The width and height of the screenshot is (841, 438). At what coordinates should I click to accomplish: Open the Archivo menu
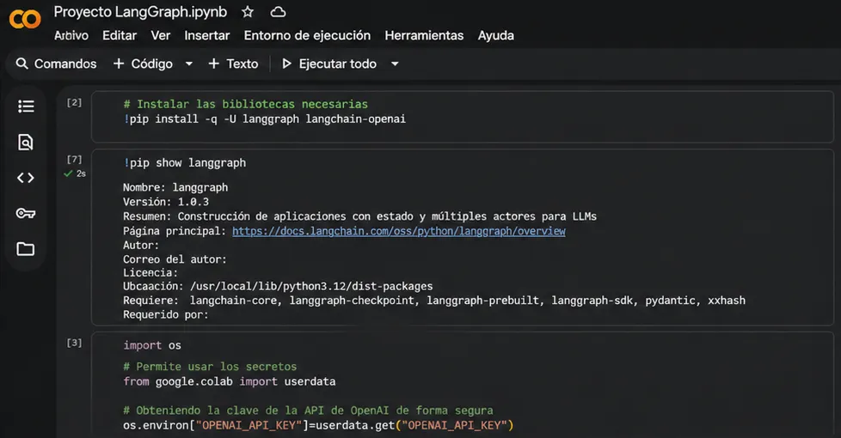71,35
